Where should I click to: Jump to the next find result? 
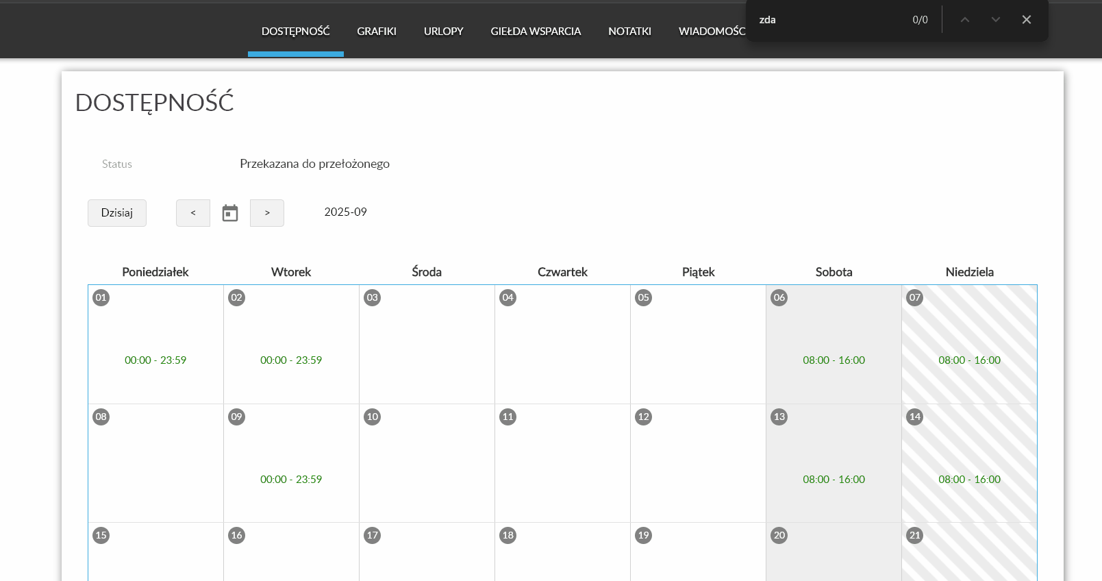click(995, 20)
